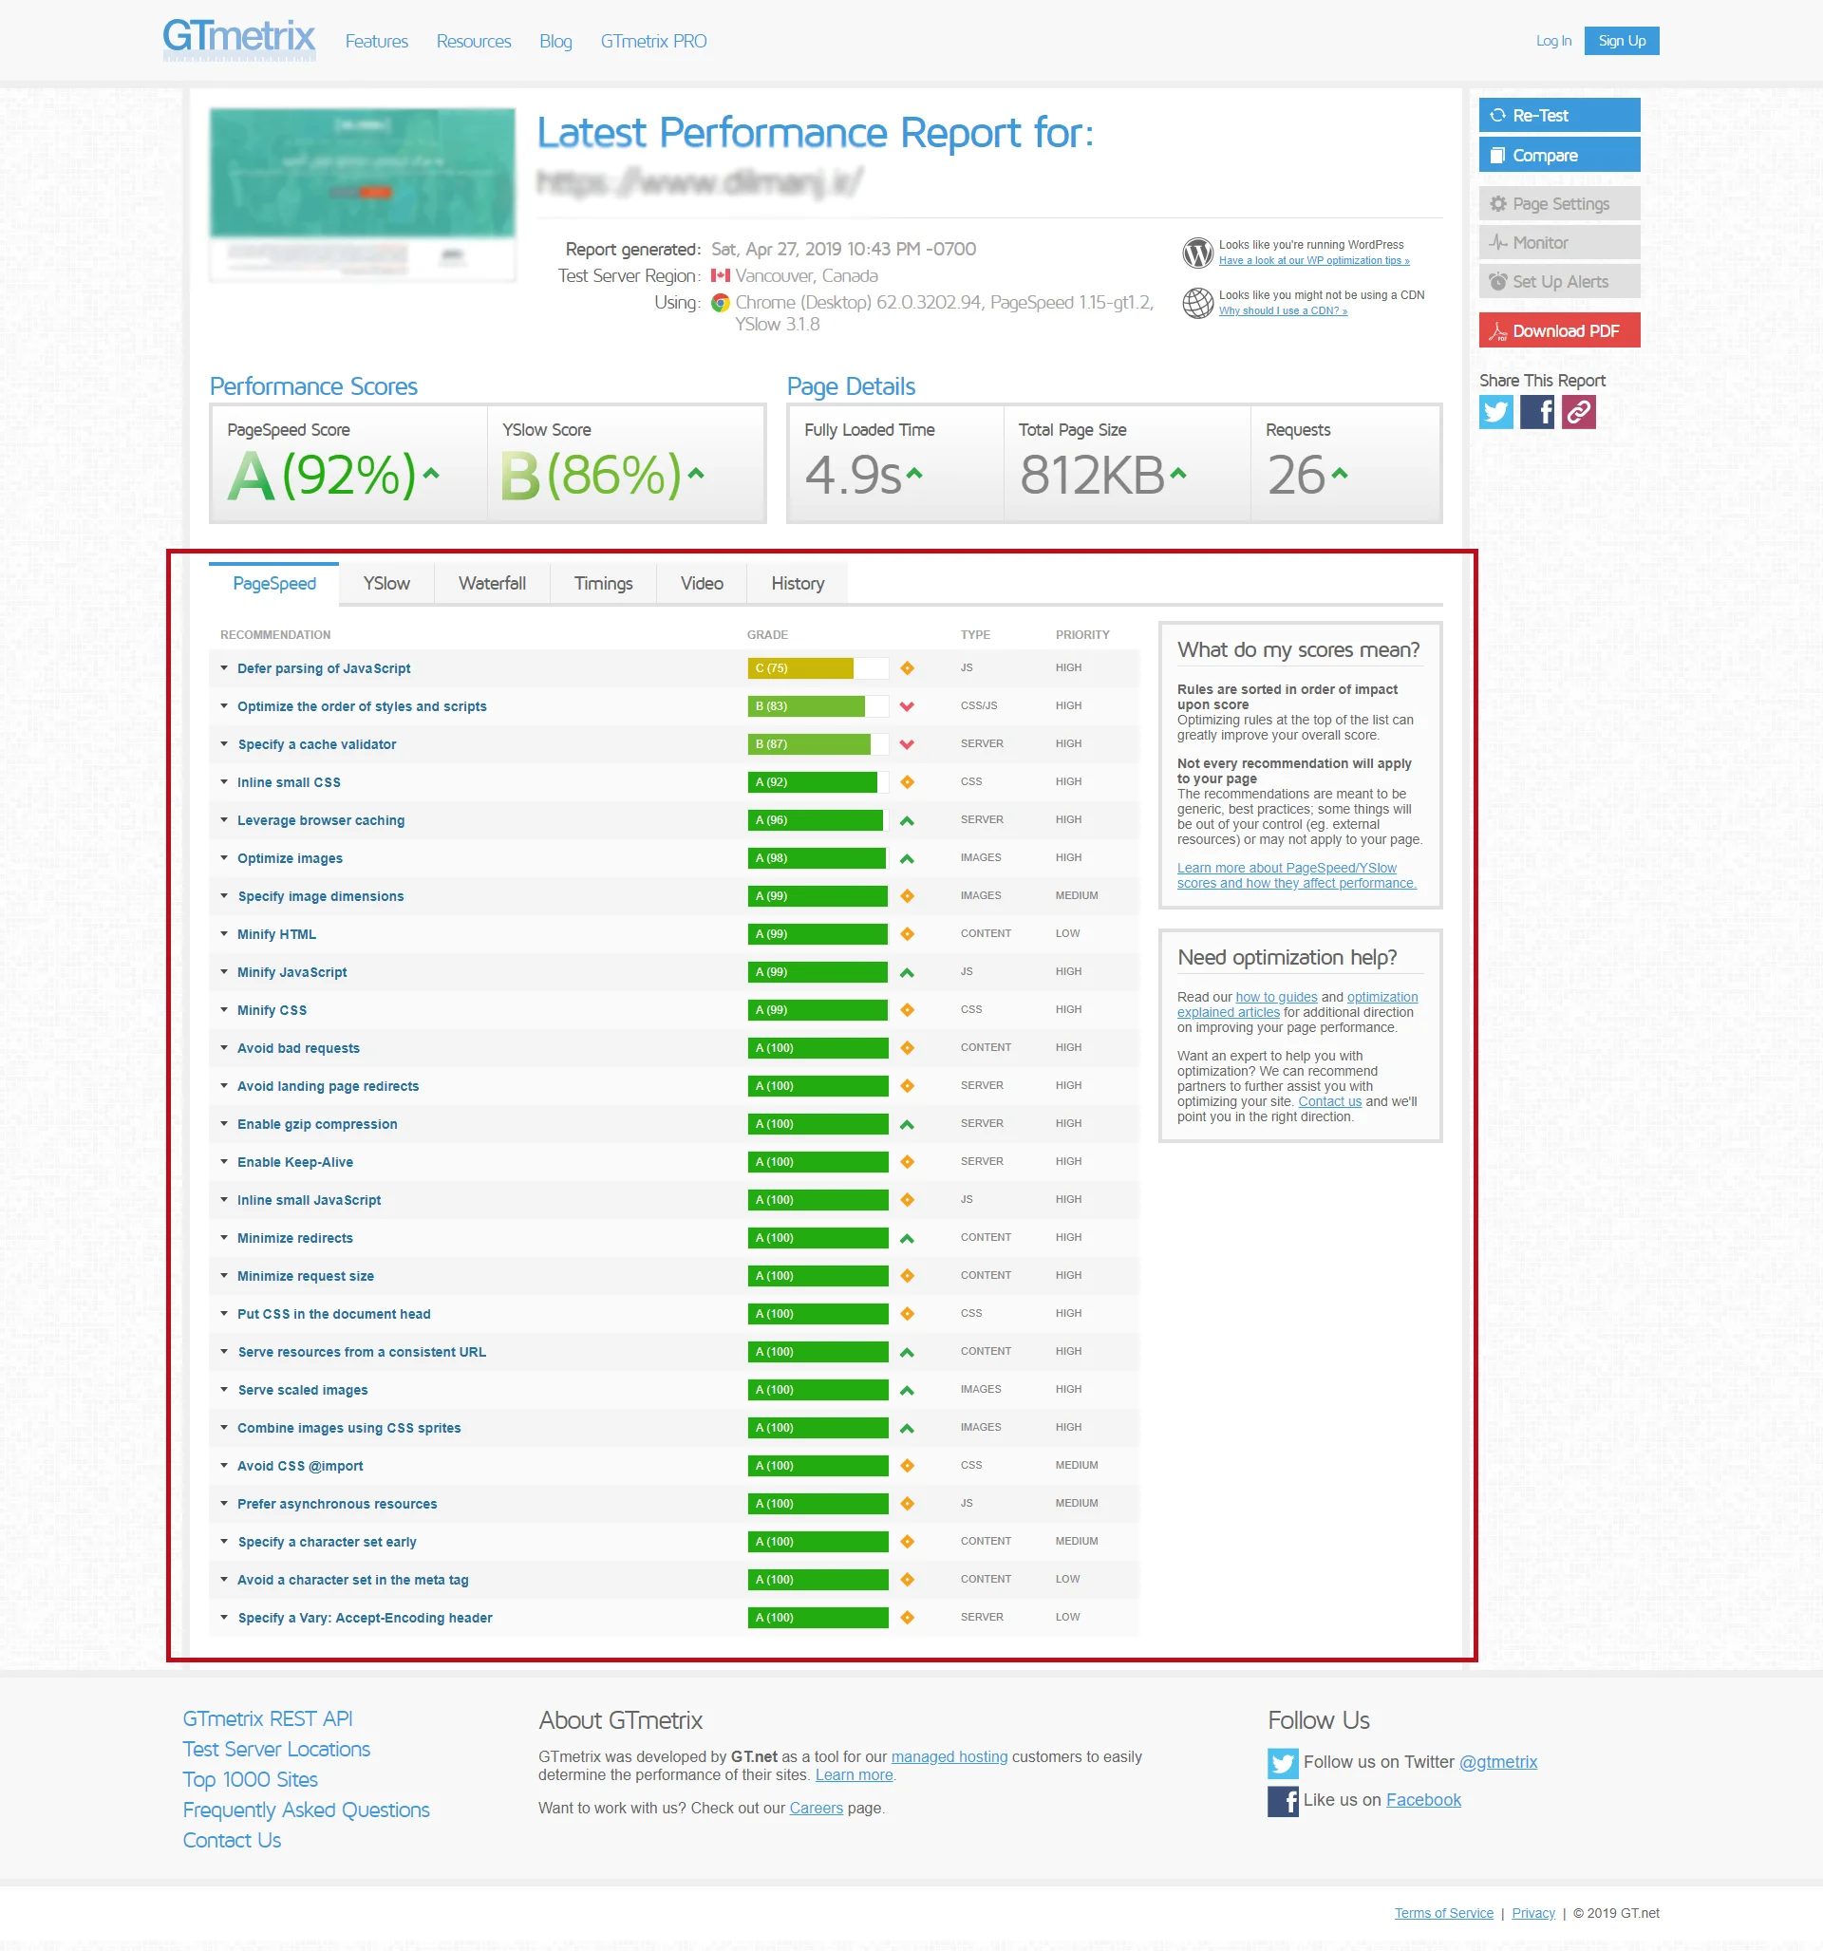Viewport: 1823px width, 1951px height.
Task: Switch to the YSlow tab
Action: click(385, 584)
